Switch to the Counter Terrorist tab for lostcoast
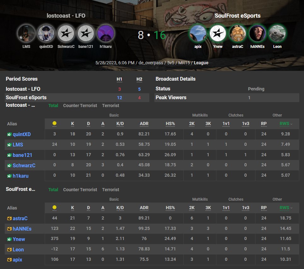The image size is (304, 269). pos(80,105)
